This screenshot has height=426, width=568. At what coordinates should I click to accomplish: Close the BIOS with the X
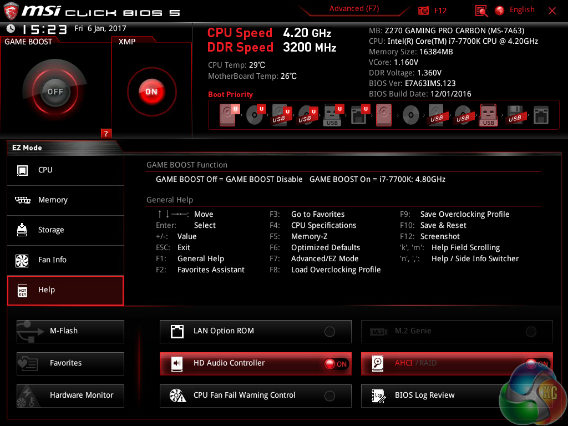(552, 11)
